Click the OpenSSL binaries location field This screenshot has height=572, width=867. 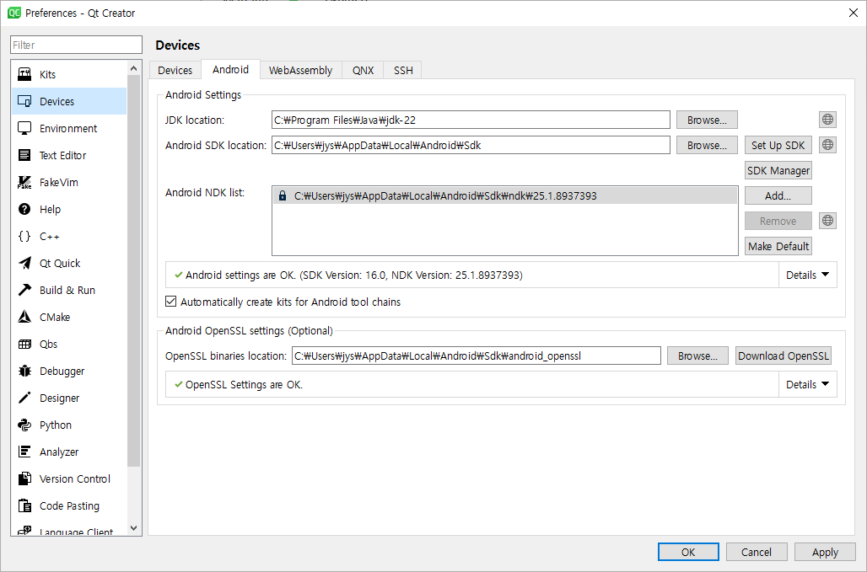(x=476, y=356)
